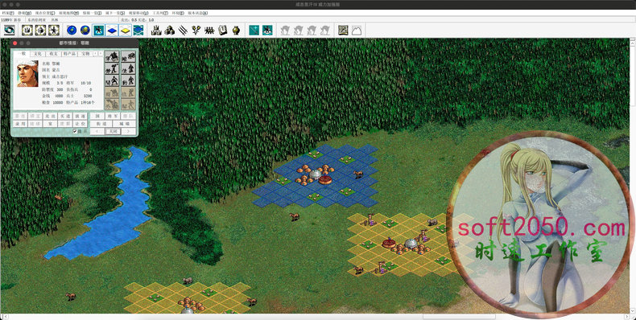636x320 pixels.
Task: Click the horse rider command icon in panel
Action: coord(112,56)
